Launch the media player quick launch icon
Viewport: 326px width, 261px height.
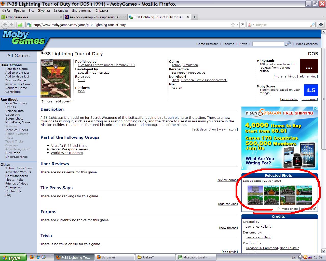tap(44, 257)
